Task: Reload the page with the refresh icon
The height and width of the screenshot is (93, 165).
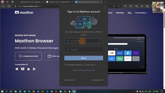Action: [9, 6]
